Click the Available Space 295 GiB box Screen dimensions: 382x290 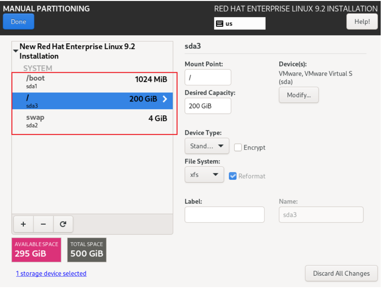[x=36, y=250]
